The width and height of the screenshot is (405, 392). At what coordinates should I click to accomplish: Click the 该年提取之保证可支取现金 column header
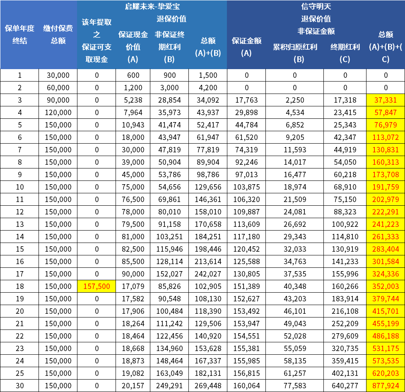[96, 41]
